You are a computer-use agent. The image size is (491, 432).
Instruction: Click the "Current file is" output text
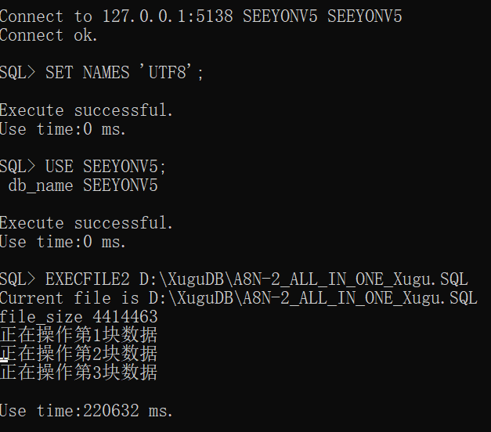click(67, 298)
